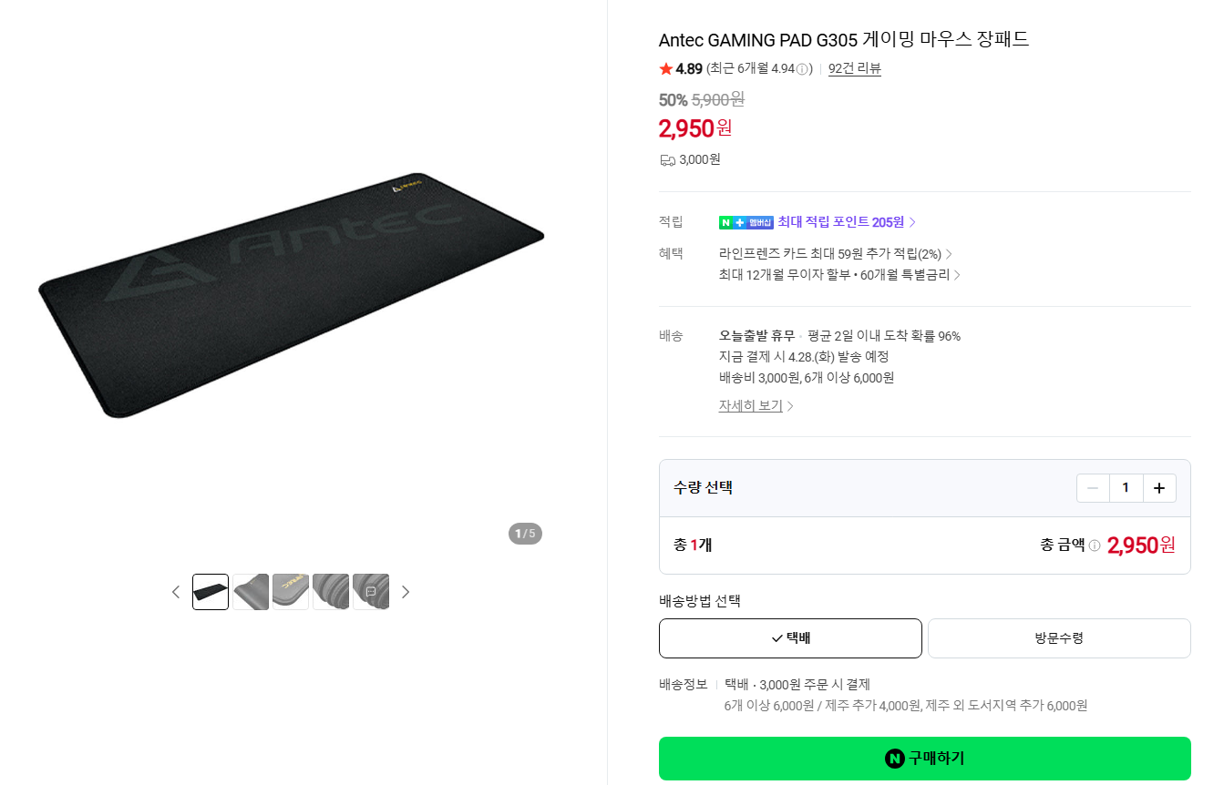Select the 택배 delivery option
1224x785 pixels.
(789, 637)
